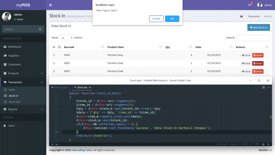Sort the table by Qty column

(178, 47)
